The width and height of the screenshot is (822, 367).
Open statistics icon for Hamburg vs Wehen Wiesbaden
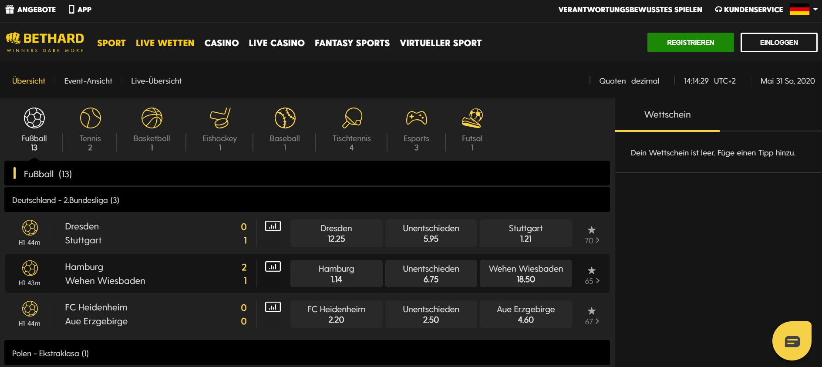click(273, 266)
